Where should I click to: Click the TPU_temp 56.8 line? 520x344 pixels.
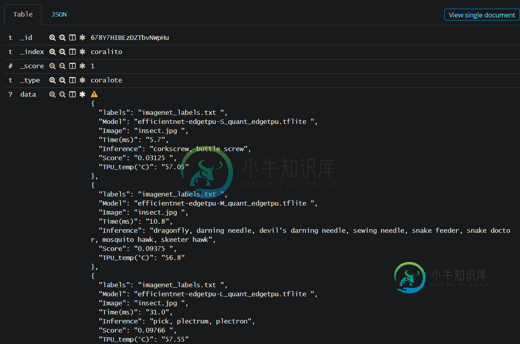[x=142, y=258]
